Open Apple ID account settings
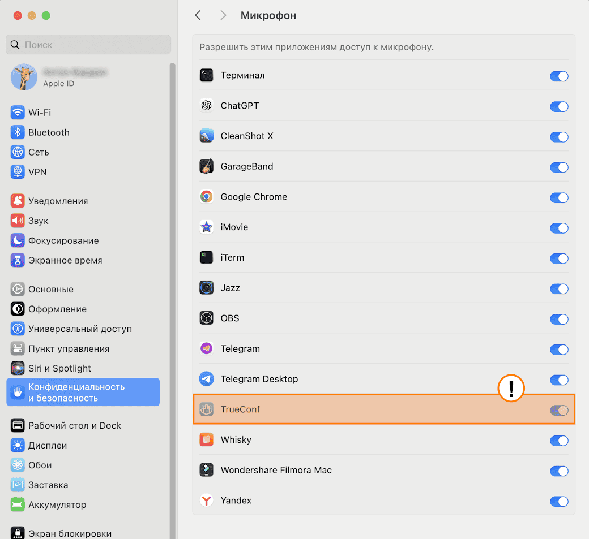Image resolution: width=589 pixels, height=539 pixels. pyautogui.click(x=83, y=77)
